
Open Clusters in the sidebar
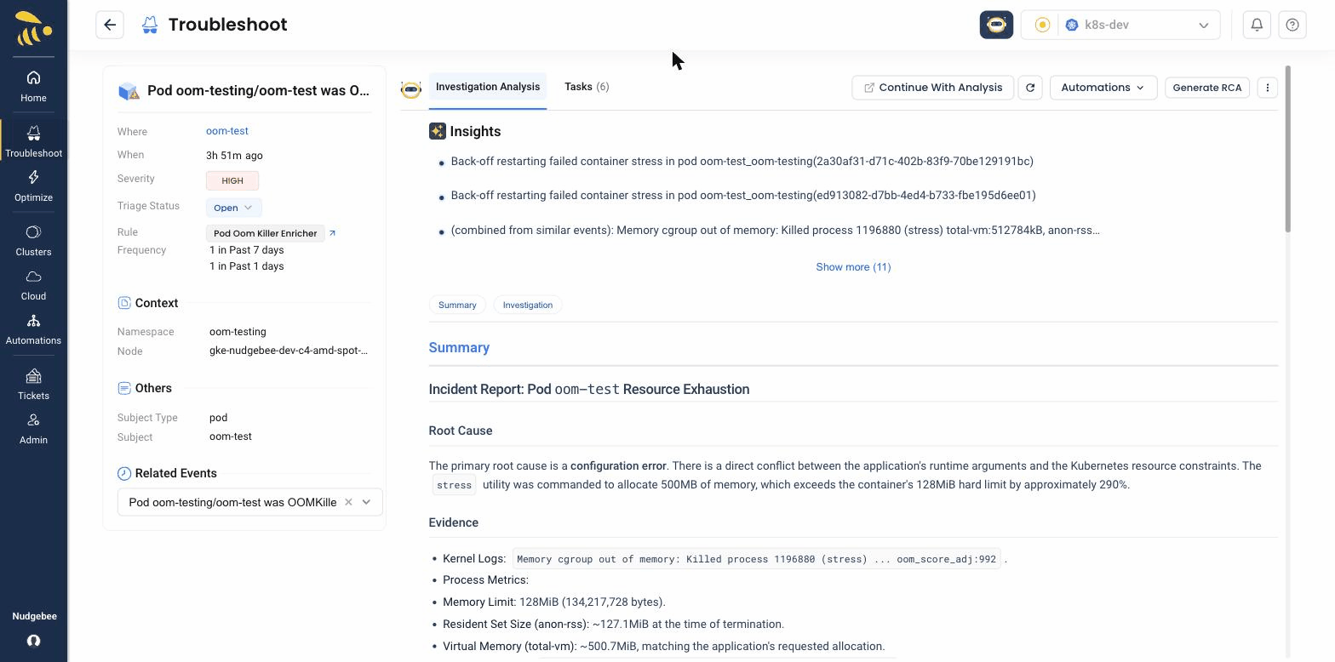[x=33, y=241]
